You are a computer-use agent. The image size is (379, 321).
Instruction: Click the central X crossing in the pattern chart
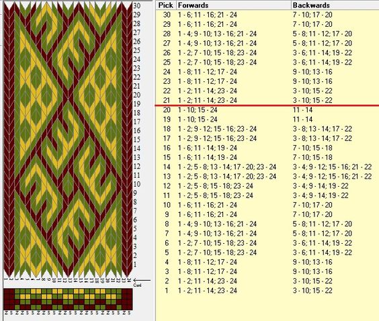click(x=68, y=98)
